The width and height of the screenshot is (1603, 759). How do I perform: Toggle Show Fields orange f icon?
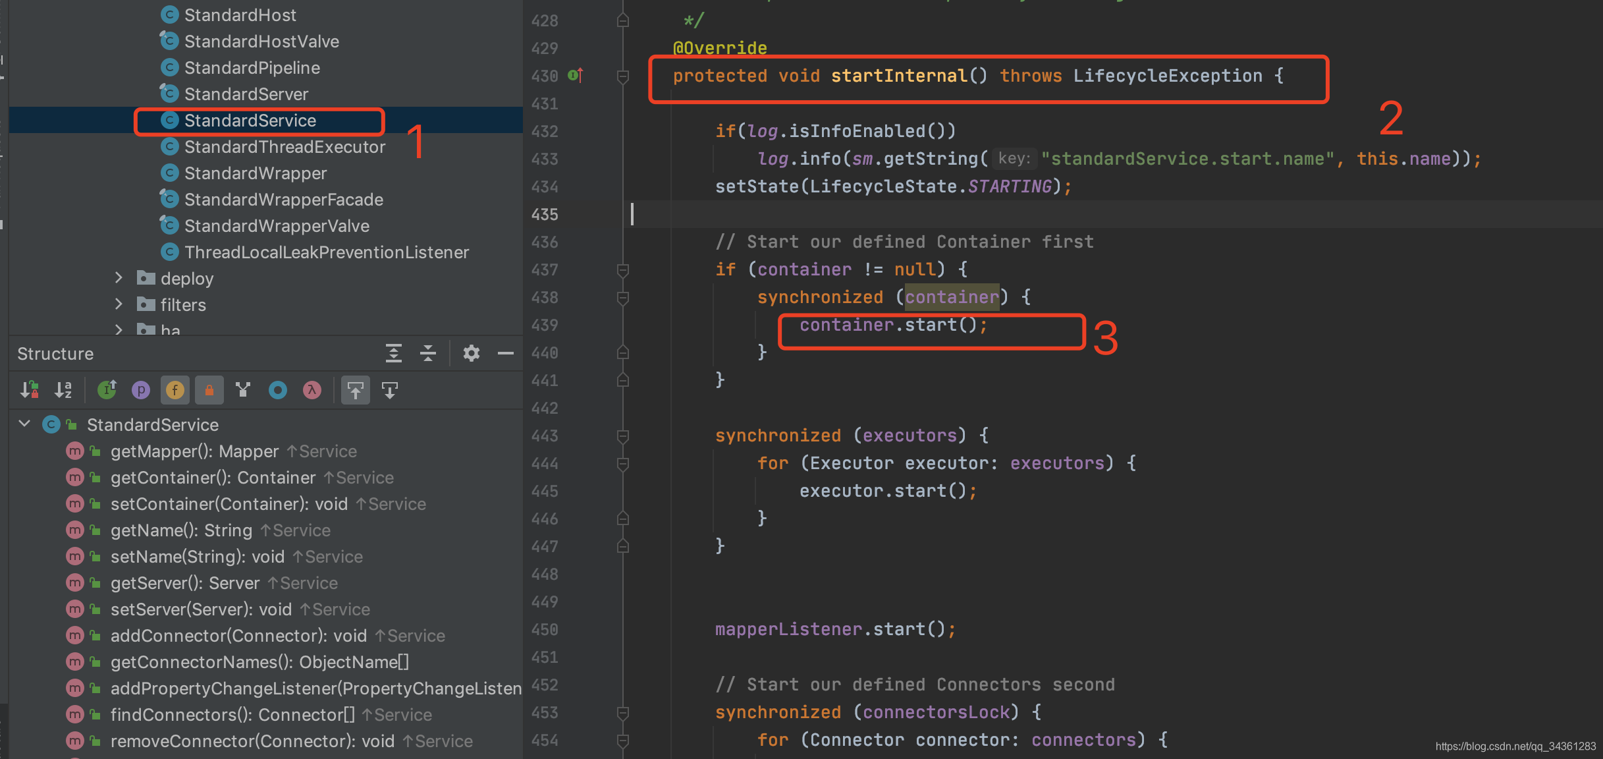point(175,390)
